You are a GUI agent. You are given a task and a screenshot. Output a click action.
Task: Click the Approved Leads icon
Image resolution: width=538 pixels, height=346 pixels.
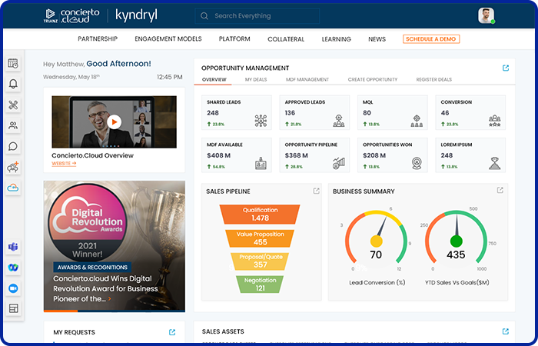tap(339, 121)
